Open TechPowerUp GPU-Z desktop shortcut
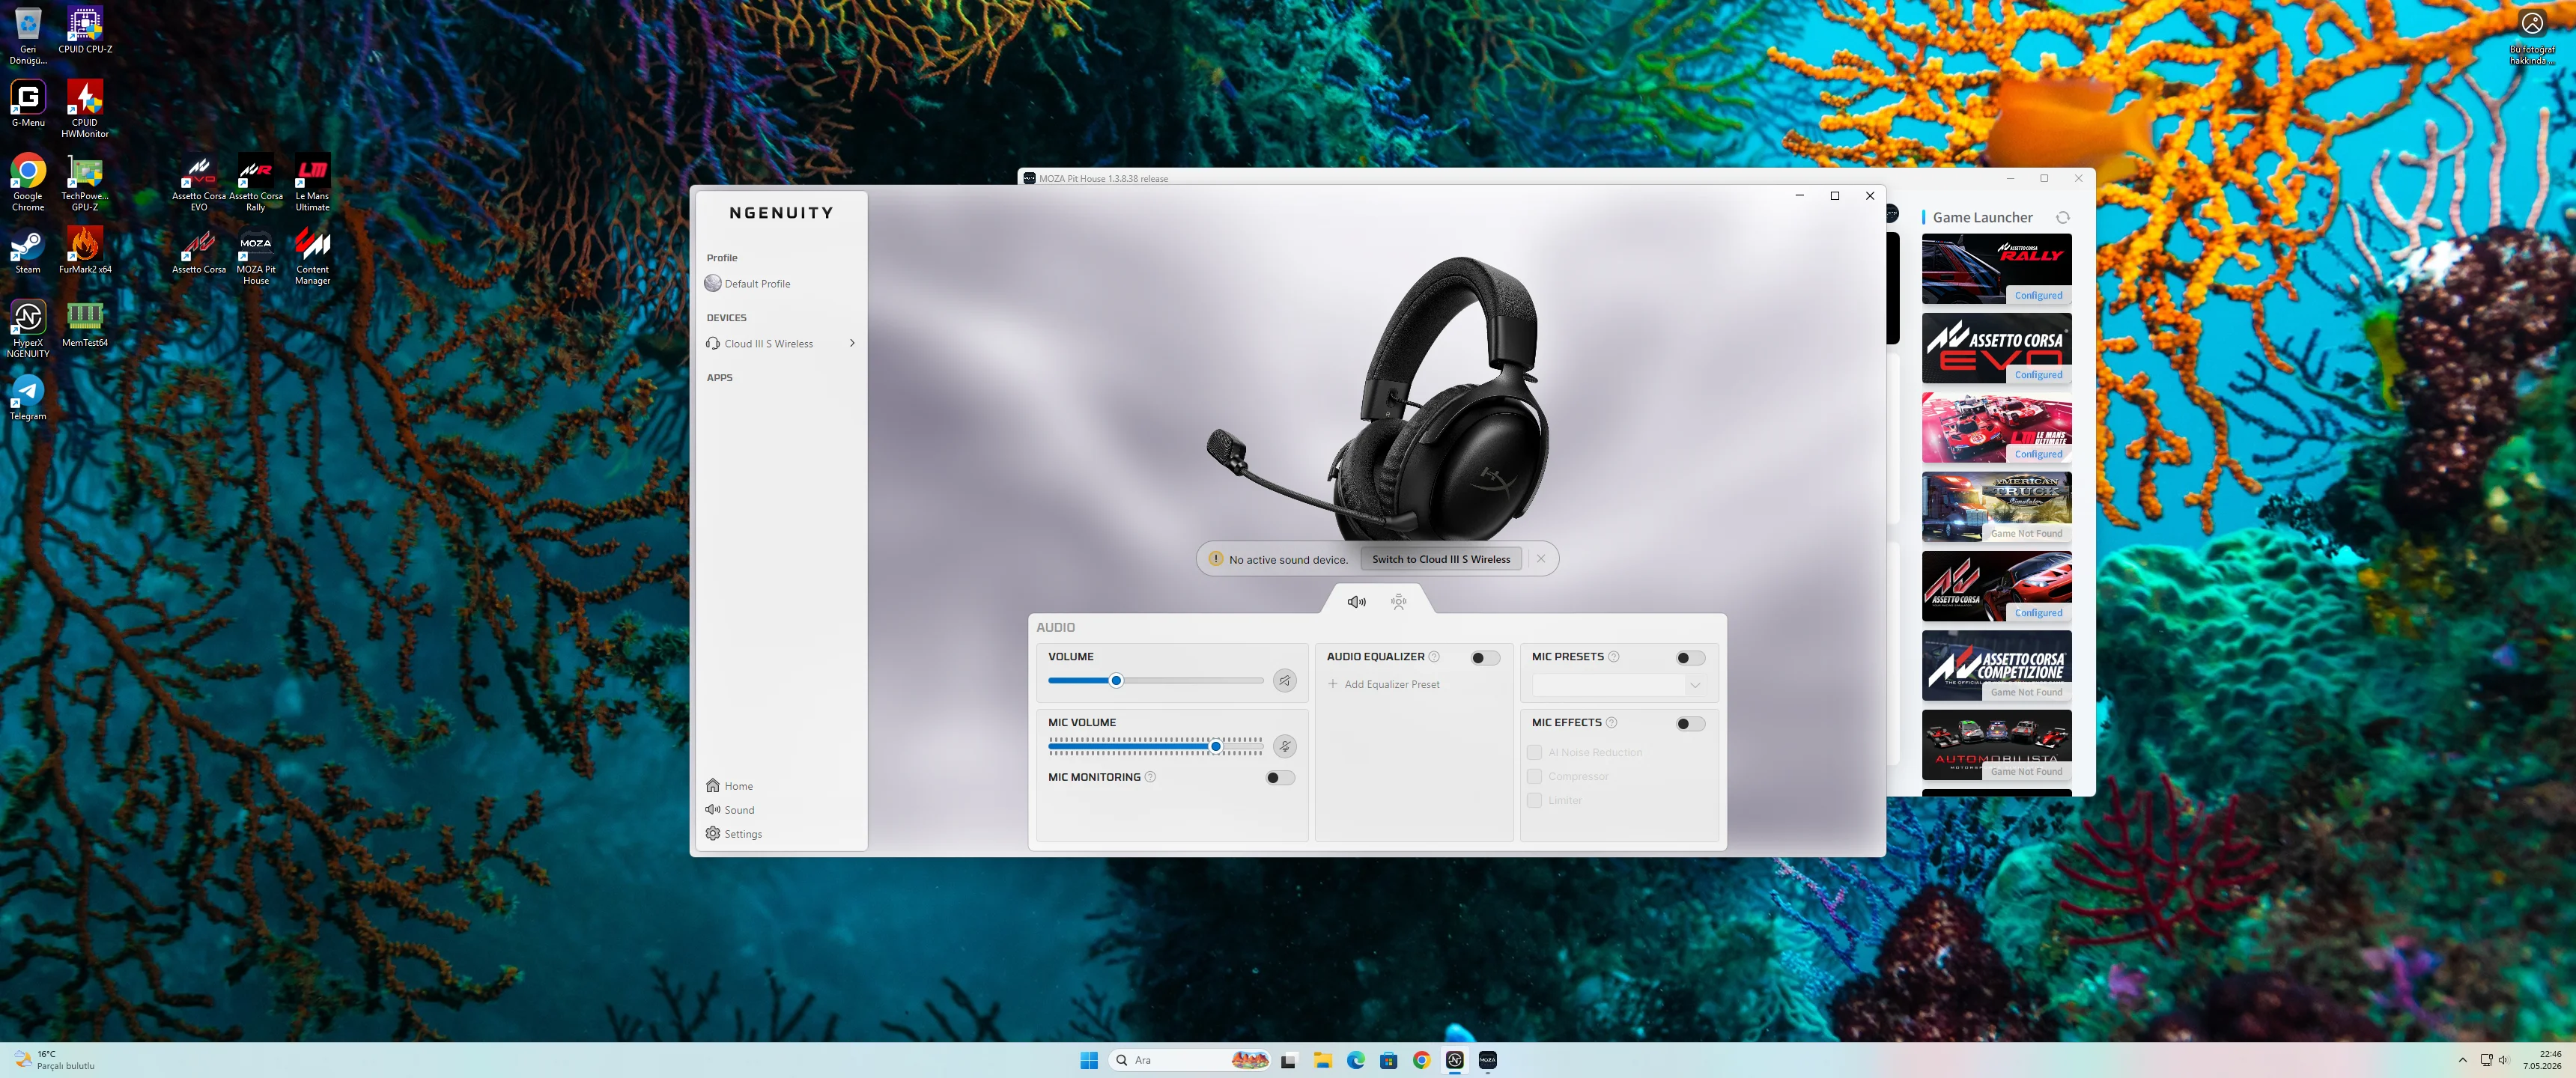Screen dimensions: 2576x1078 [85, 183]
